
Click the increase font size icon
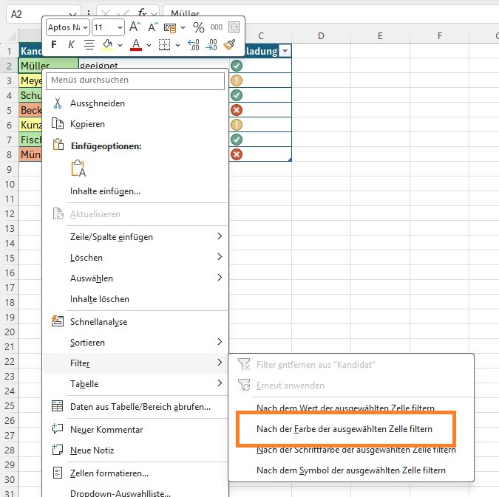tap(135, 27)
